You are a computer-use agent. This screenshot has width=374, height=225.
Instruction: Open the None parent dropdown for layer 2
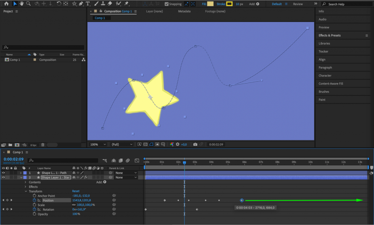[x=126, y=177]
